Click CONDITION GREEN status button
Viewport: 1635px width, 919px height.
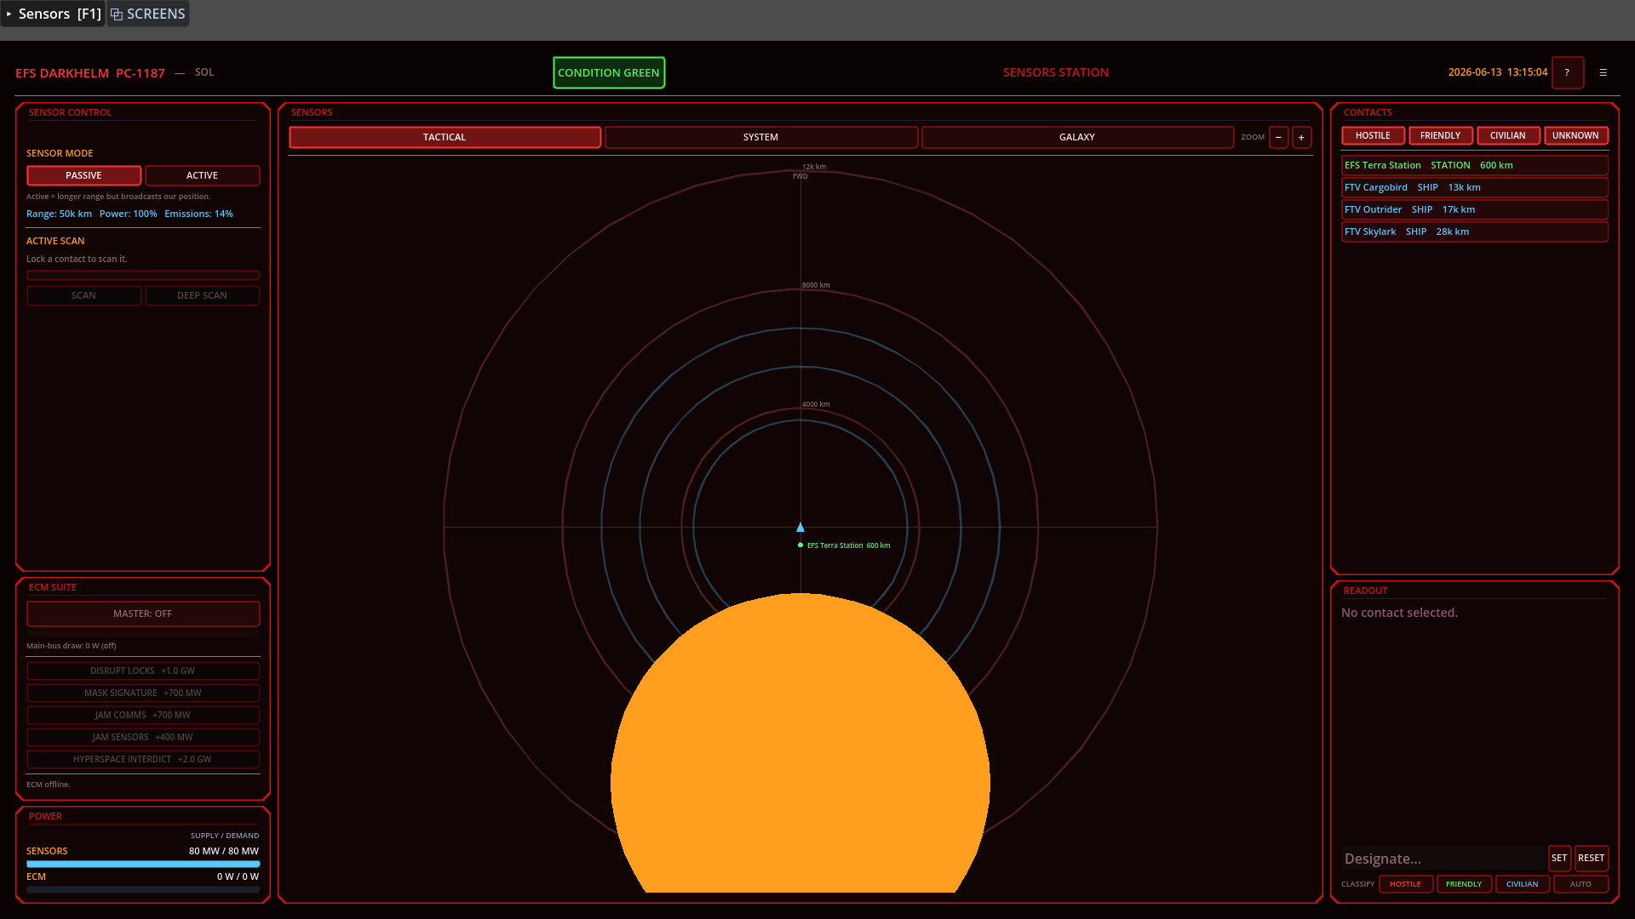609,72
